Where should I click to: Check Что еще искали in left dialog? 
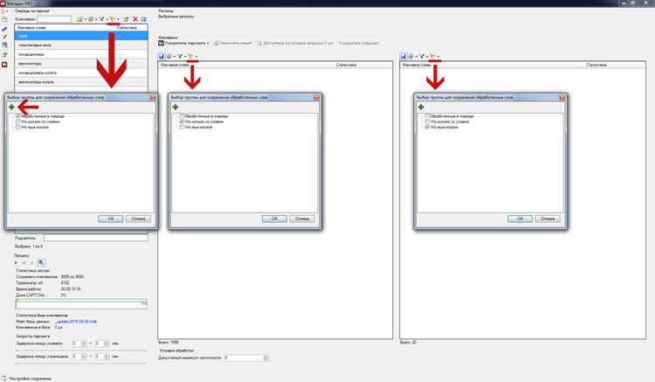pyautogui.click(x=18, y=127)
